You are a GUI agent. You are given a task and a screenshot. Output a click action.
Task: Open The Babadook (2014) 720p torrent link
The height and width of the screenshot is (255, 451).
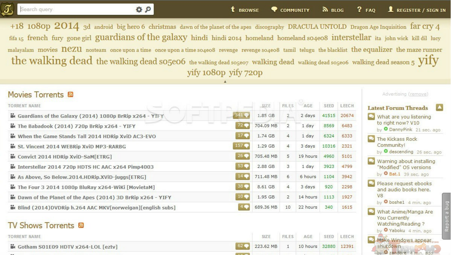click(x=76, y=126)
